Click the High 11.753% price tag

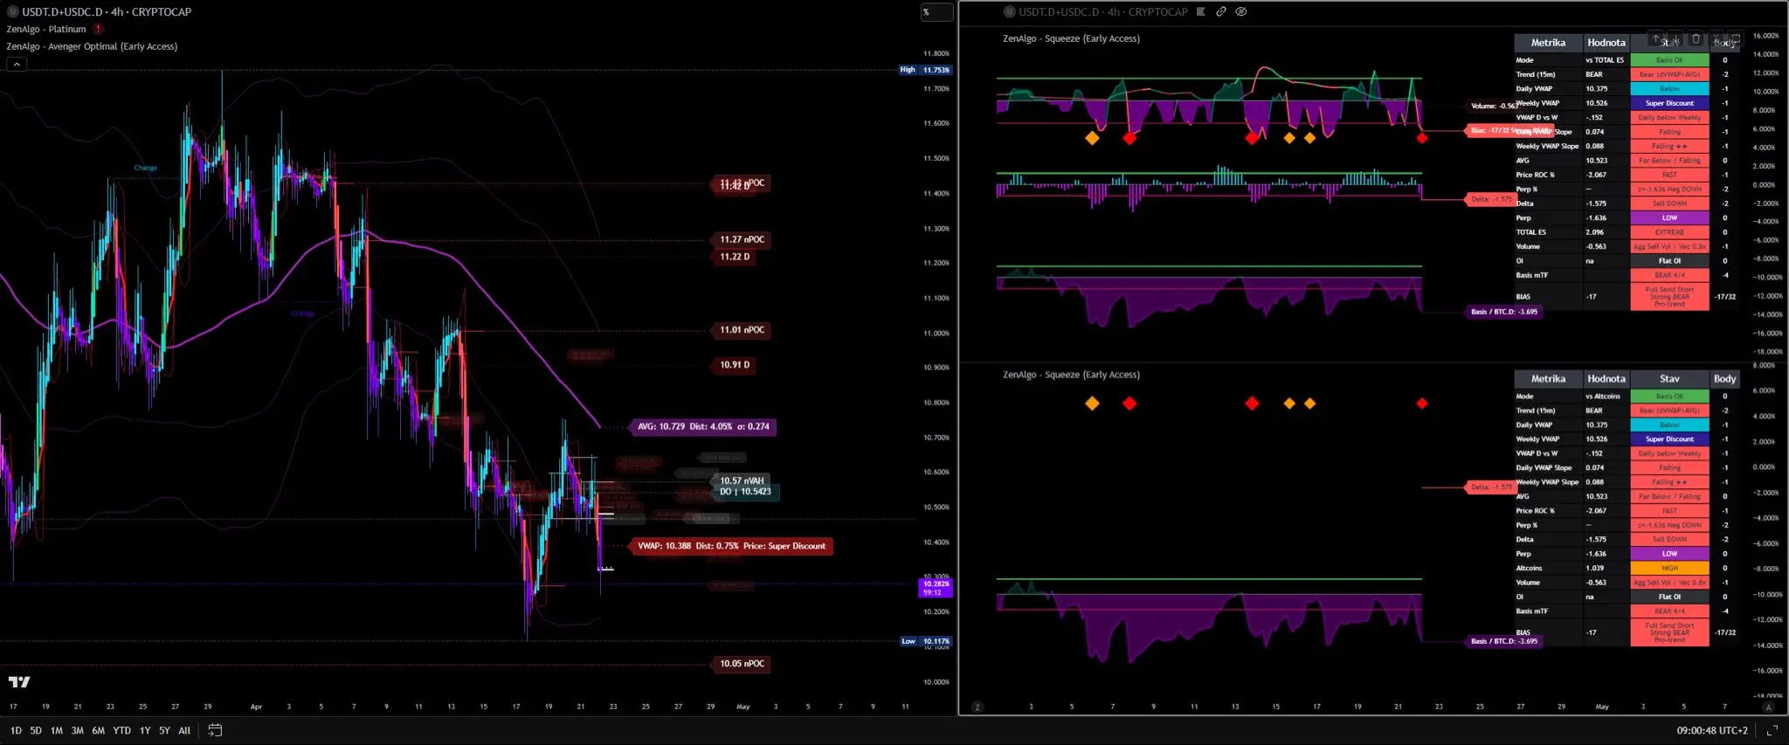point(926,70)
